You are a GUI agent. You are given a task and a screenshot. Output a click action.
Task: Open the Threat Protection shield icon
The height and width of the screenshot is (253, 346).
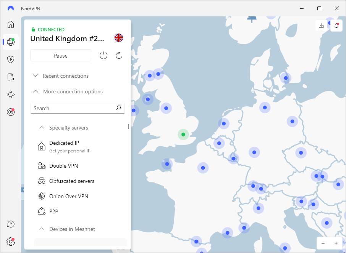pos(11,59)
